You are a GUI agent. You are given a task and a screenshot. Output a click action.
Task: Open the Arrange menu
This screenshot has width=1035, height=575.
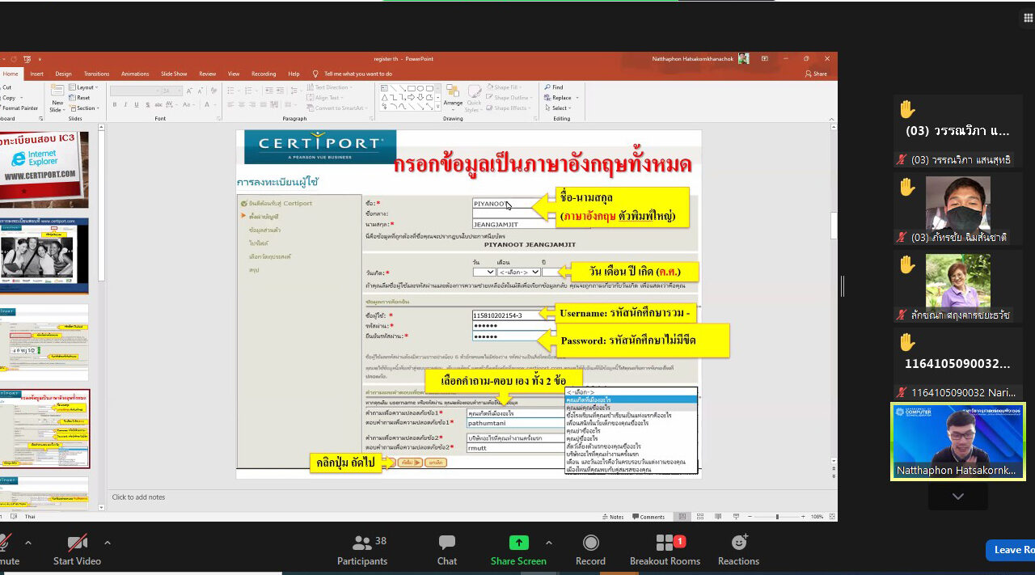point(453,97)
